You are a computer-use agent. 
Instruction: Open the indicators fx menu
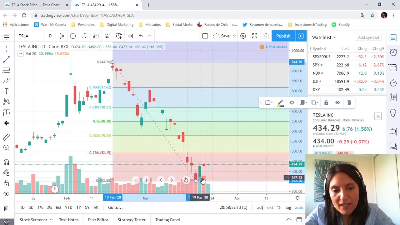pos(84,36)
